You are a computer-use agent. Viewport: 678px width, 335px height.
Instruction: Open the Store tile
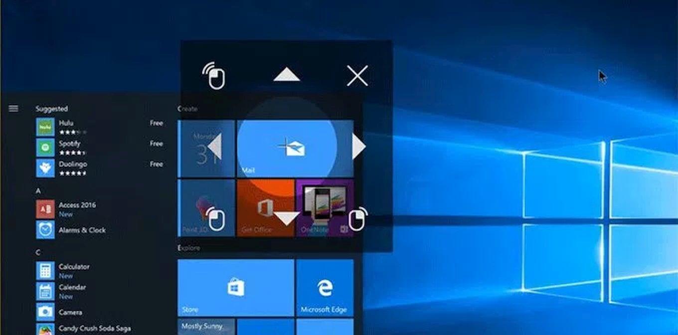236,288
